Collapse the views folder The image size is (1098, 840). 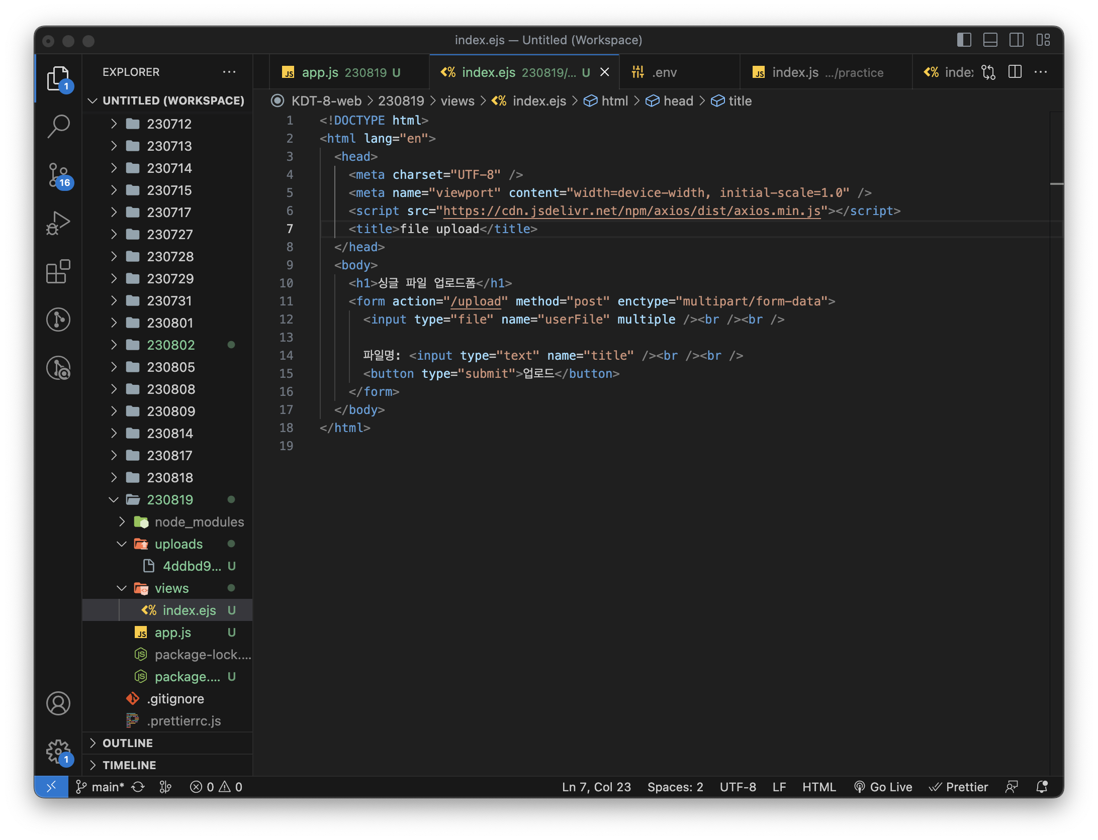click(168, 588)
